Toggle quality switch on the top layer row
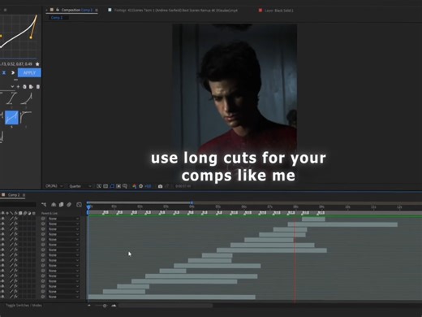422x317 pixels. (11, 219)
